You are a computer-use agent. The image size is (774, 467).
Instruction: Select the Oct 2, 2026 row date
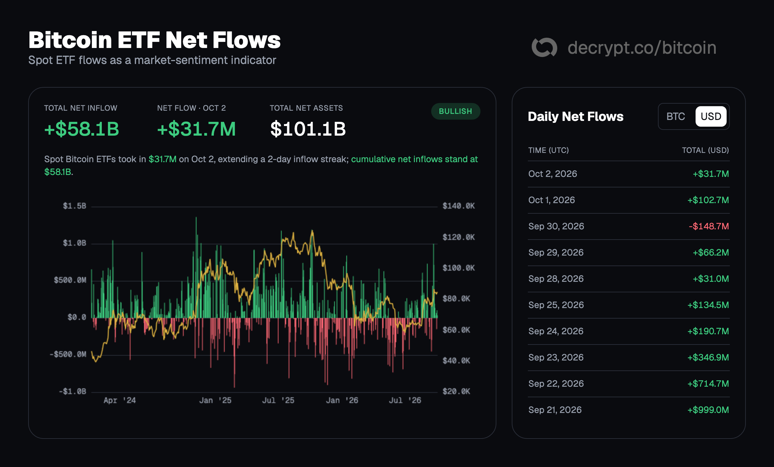coord(553,174)
